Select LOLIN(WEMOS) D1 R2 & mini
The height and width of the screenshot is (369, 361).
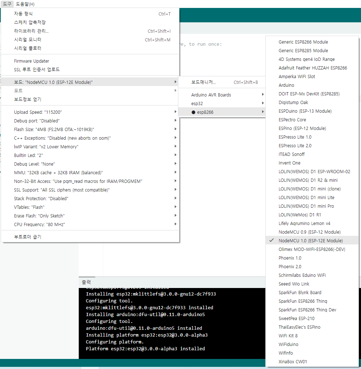(x=312, y=180)
